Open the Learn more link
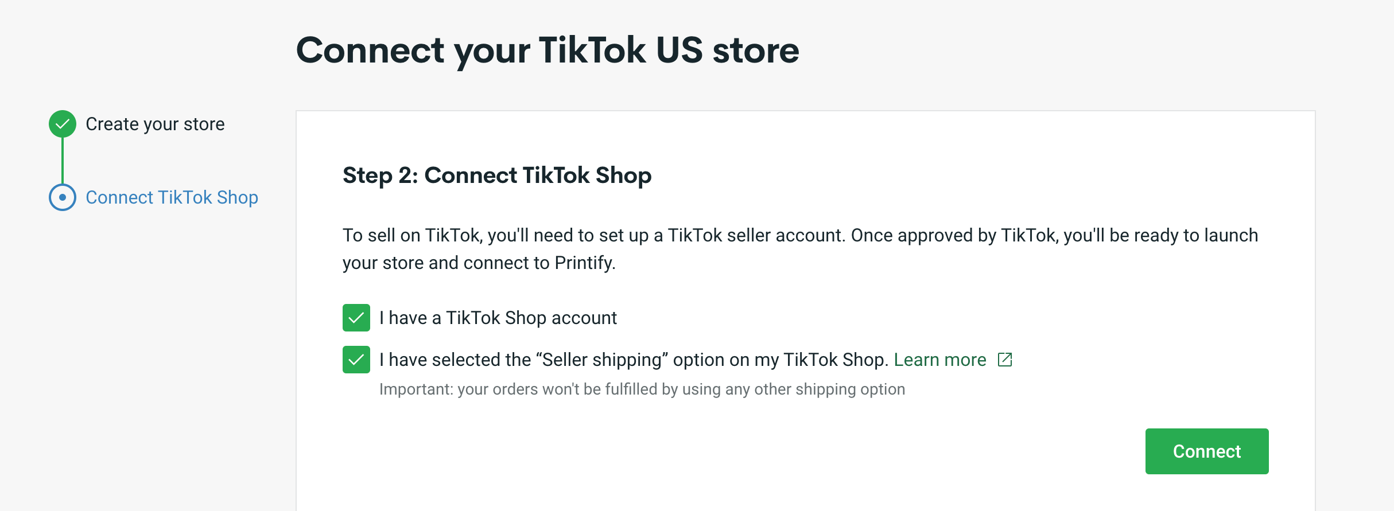The height and width of the screenshot is (511, 1394). 940,360
